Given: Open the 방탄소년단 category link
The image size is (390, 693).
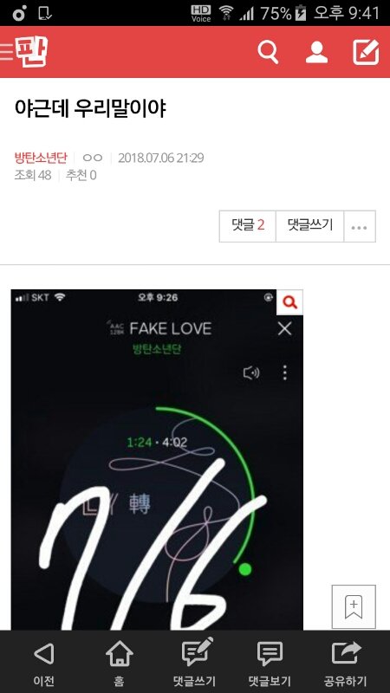Looking at the screenshot, I should [x=41, y=158].
